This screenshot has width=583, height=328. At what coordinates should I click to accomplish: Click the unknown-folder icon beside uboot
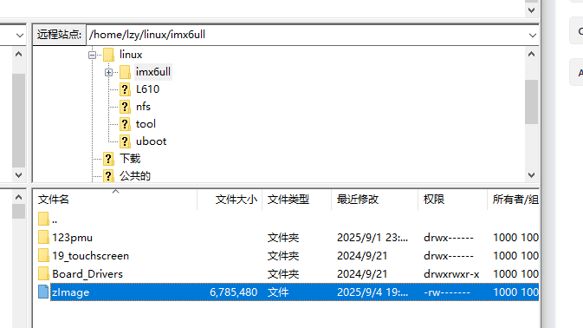pos(125,141)
